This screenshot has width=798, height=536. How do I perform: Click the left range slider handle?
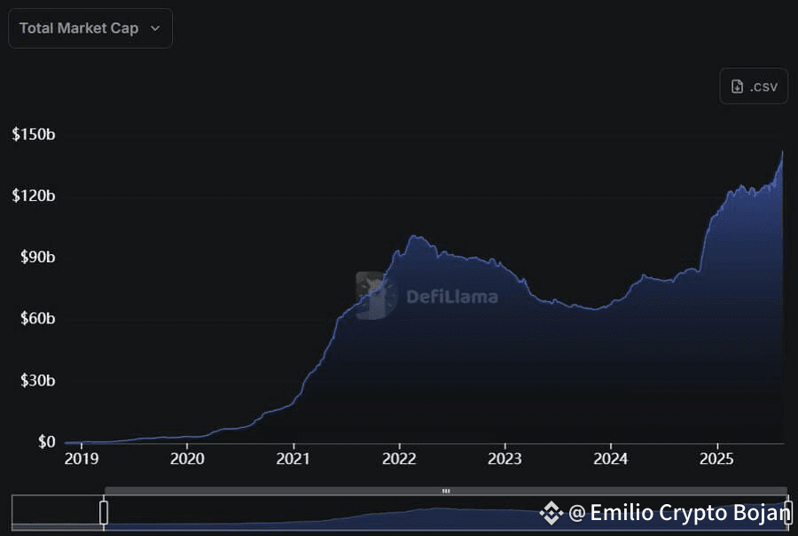[x=104, y=512]
